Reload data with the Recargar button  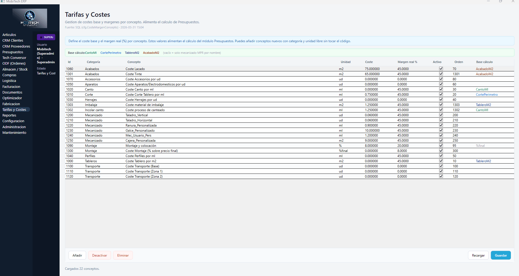[478, 255]
